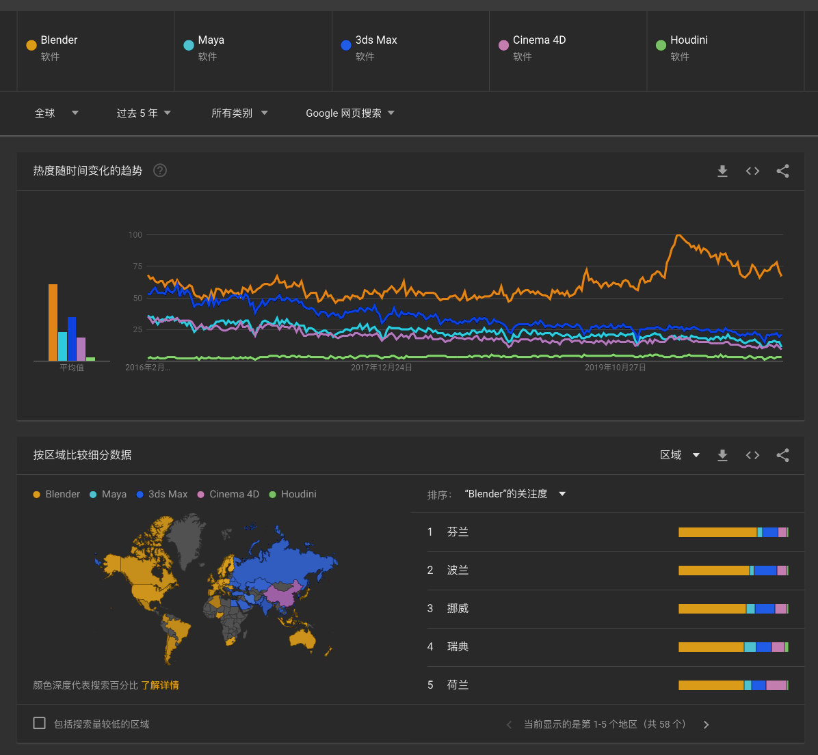The width and height of the screenshot is (818, 755).
Task: Click the Maya map legend entry
Action: point(108,494)
